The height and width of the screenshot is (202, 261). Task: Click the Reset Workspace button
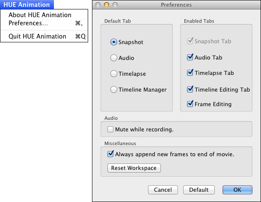pyautogui.click(x=134, y=168)
